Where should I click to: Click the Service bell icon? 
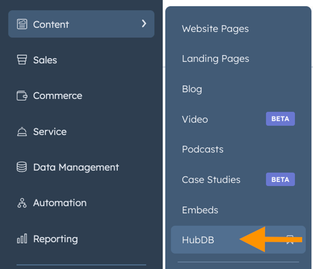pyautogui.click(x=22, y=131)
